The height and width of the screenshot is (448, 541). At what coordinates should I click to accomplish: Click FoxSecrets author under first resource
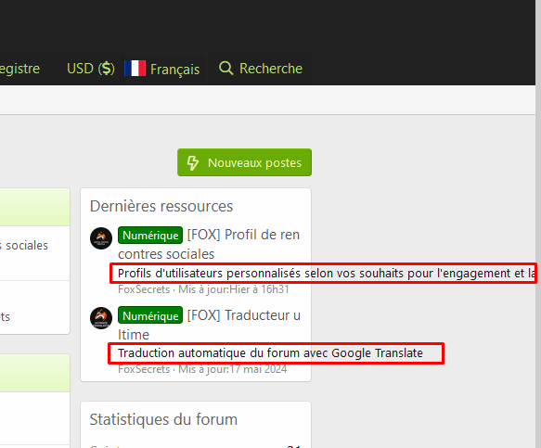(x=144, y=289)
